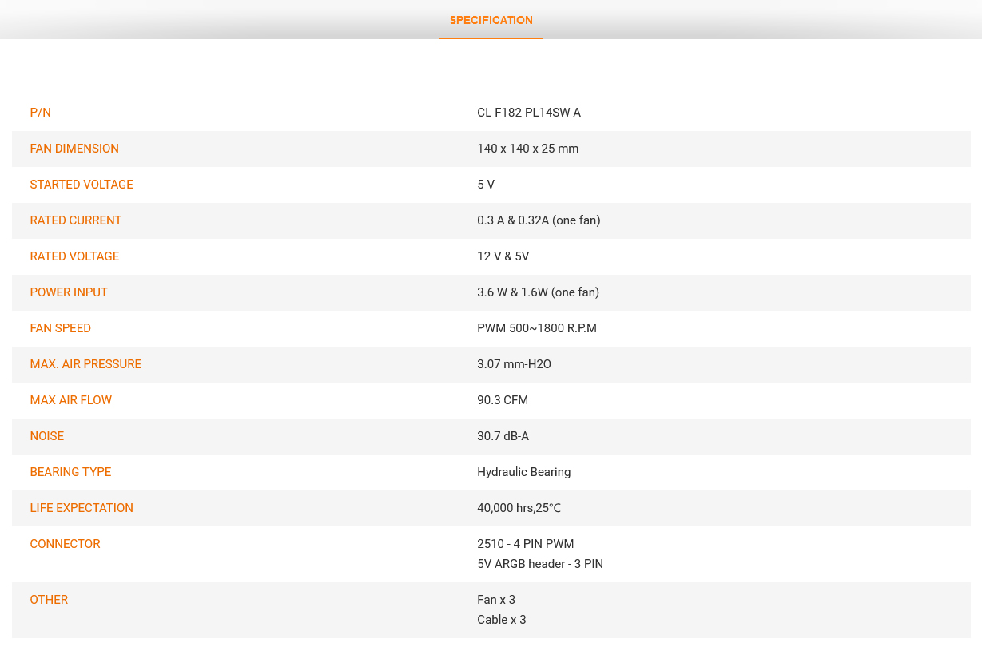This screenshot has width=982, height=655.
Task: Click the 5V ARGB header - 3 PIN text
Action: tap(540, 564)
